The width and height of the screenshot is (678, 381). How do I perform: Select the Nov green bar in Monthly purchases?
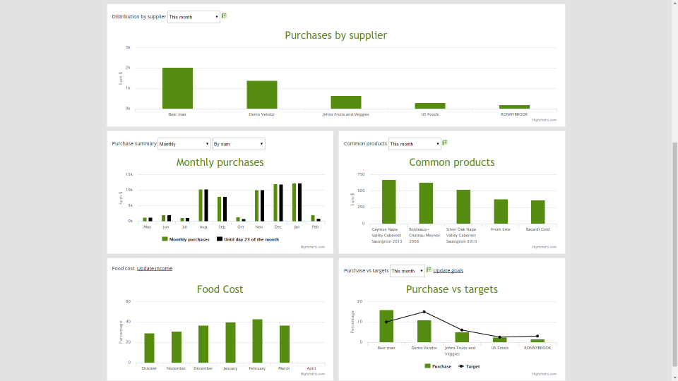[256, 205]
